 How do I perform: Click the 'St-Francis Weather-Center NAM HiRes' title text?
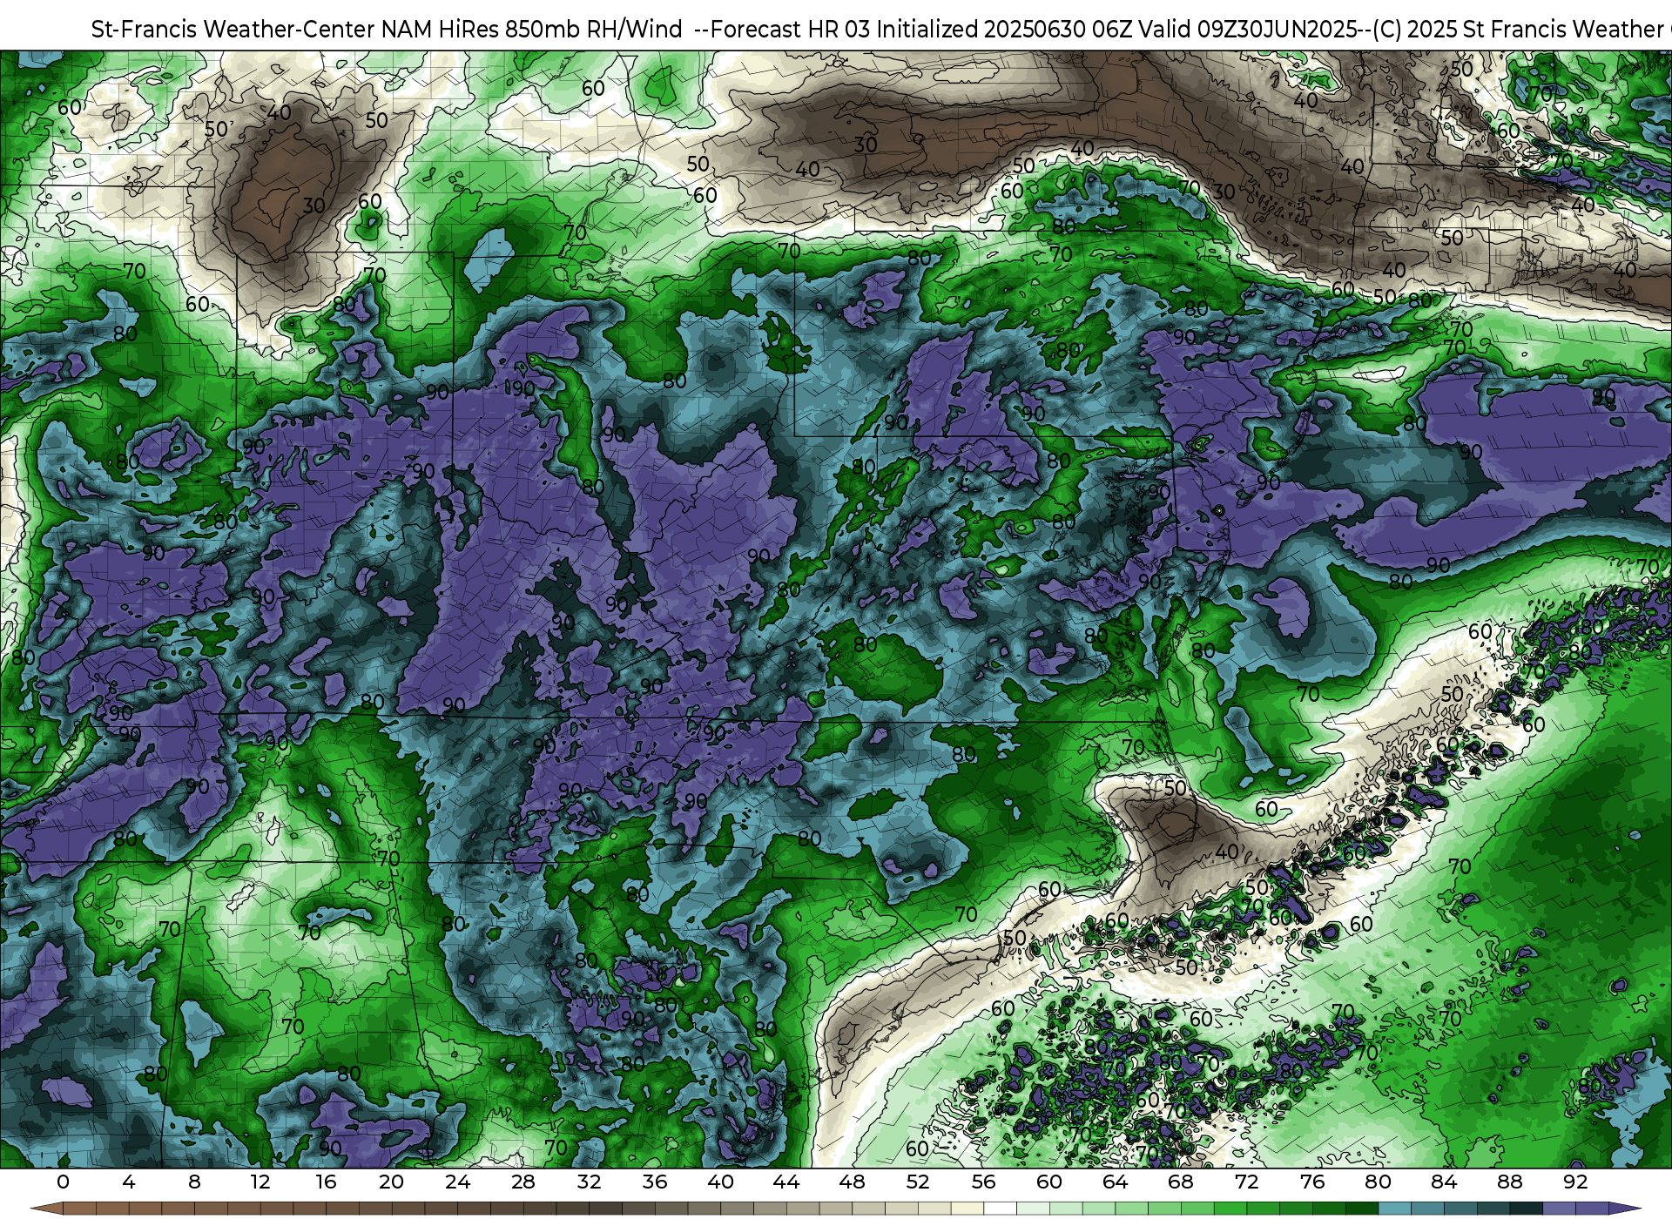(x=294, y=30)
